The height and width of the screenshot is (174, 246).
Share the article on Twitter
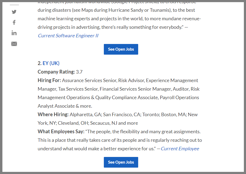tap(14, 12)
